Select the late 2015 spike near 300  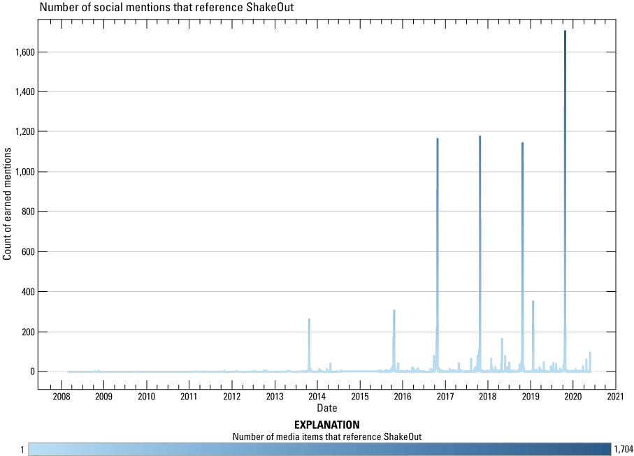pos(394,311)
